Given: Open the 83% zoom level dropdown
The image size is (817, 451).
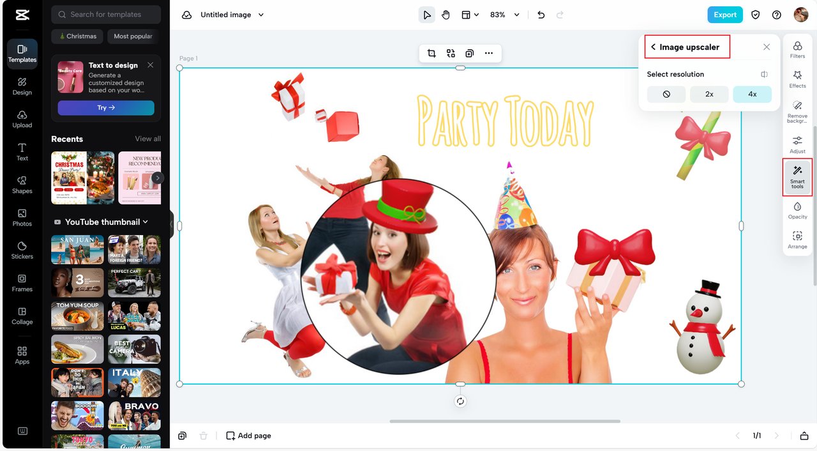Looking at the screenshot, I should point(505,15).
